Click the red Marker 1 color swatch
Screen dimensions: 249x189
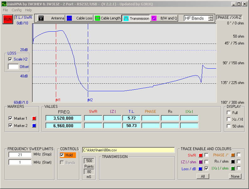pos(34,118)
